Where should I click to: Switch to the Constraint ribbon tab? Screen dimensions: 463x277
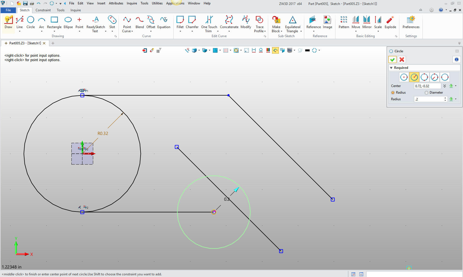click(43, 10)
